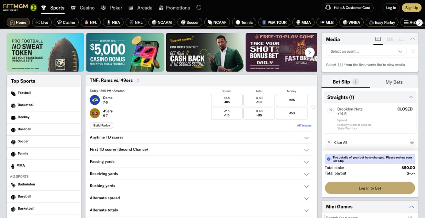Select Over 49 total bet
Screen dimensions: 425x218
pyautogui.click(x=259, y=100)
